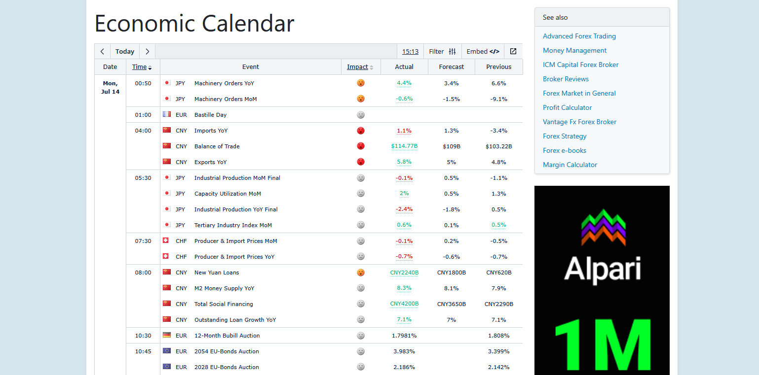
Task: Open the Exports YoY event
Action: (x=211, y=162)
